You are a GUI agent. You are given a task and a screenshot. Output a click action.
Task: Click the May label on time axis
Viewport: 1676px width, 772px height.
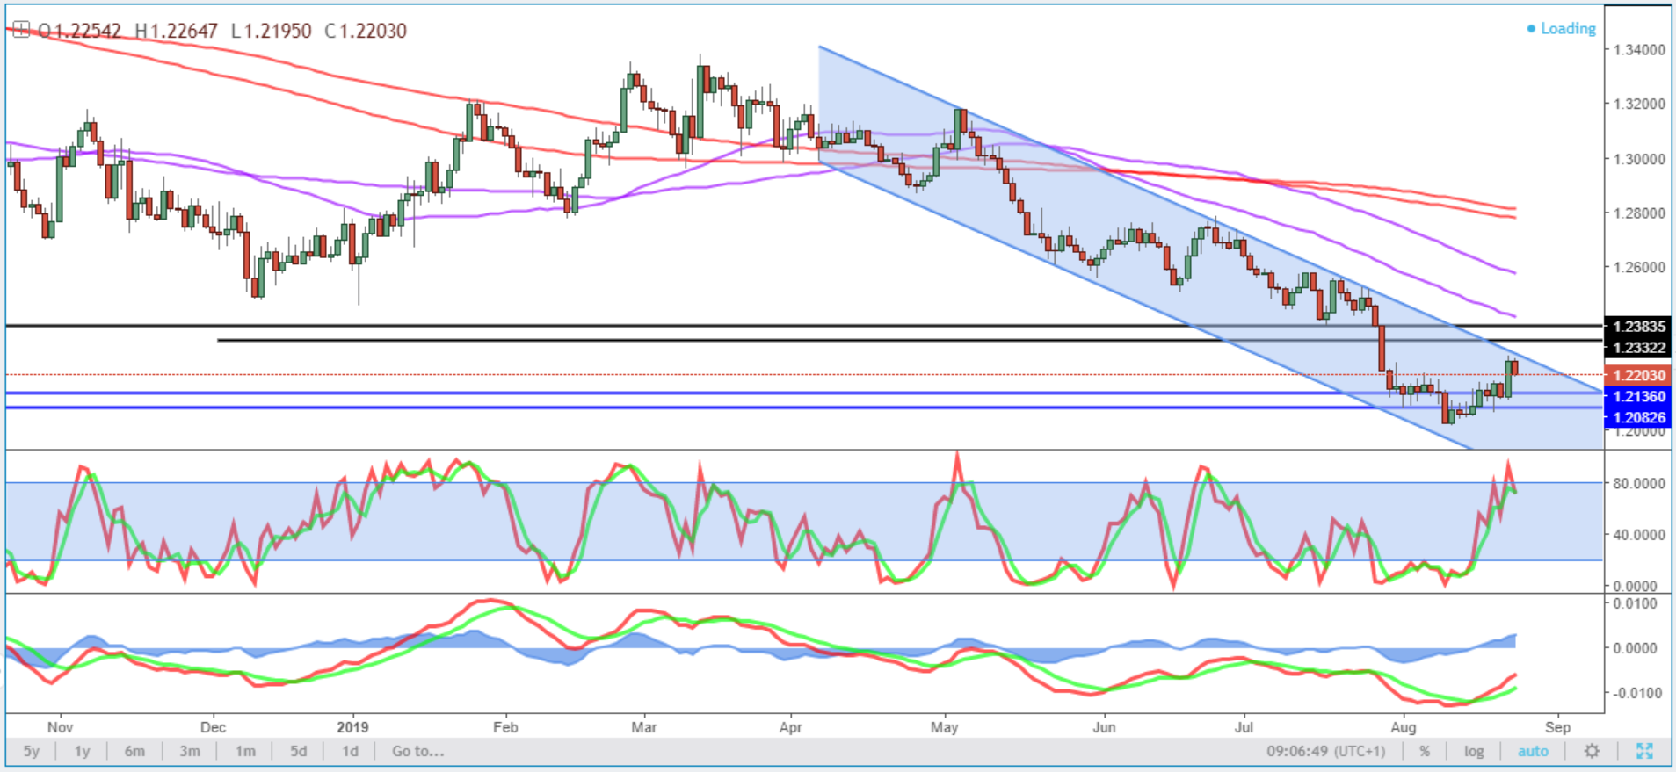click(945, 727)
